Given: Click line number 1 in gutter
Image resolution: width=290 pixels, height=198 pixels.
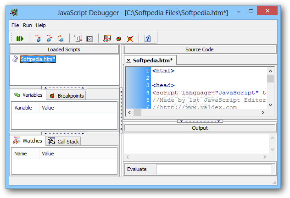Looking at the screenshot, I should [x=148, y=71].
